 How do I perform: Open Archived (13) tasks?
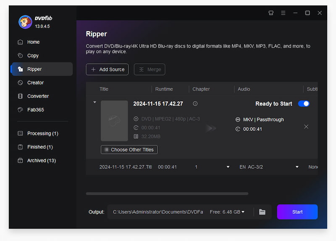[x=42, y=160]
